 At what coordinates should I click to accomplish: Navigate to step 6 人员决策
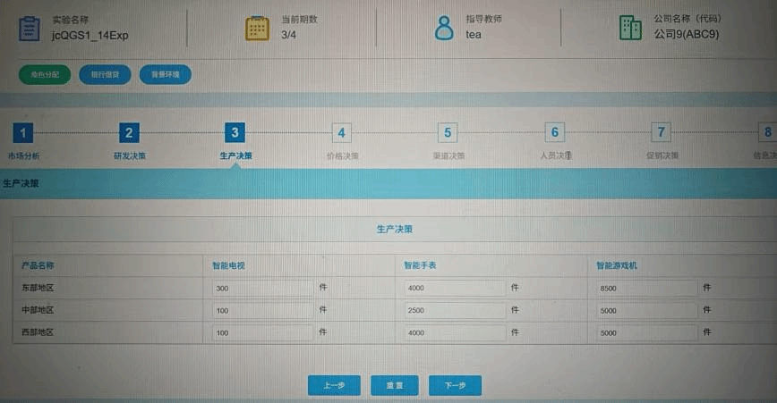click(555, 134)
